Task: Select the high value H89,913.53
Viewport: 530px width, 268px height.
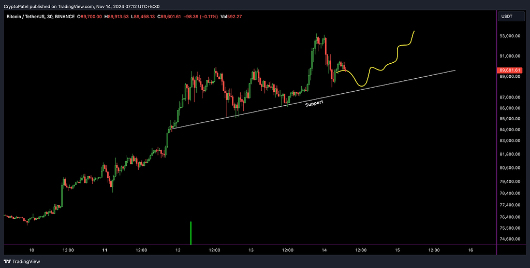Action: click(116, 17)
